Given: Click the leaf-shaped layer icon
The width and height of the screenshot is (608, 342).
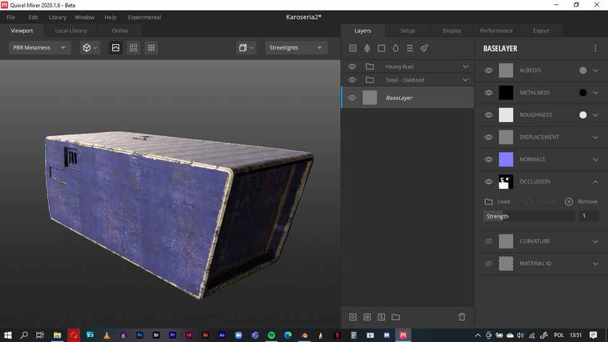Looking at the screenshot, I should [367, 48].
